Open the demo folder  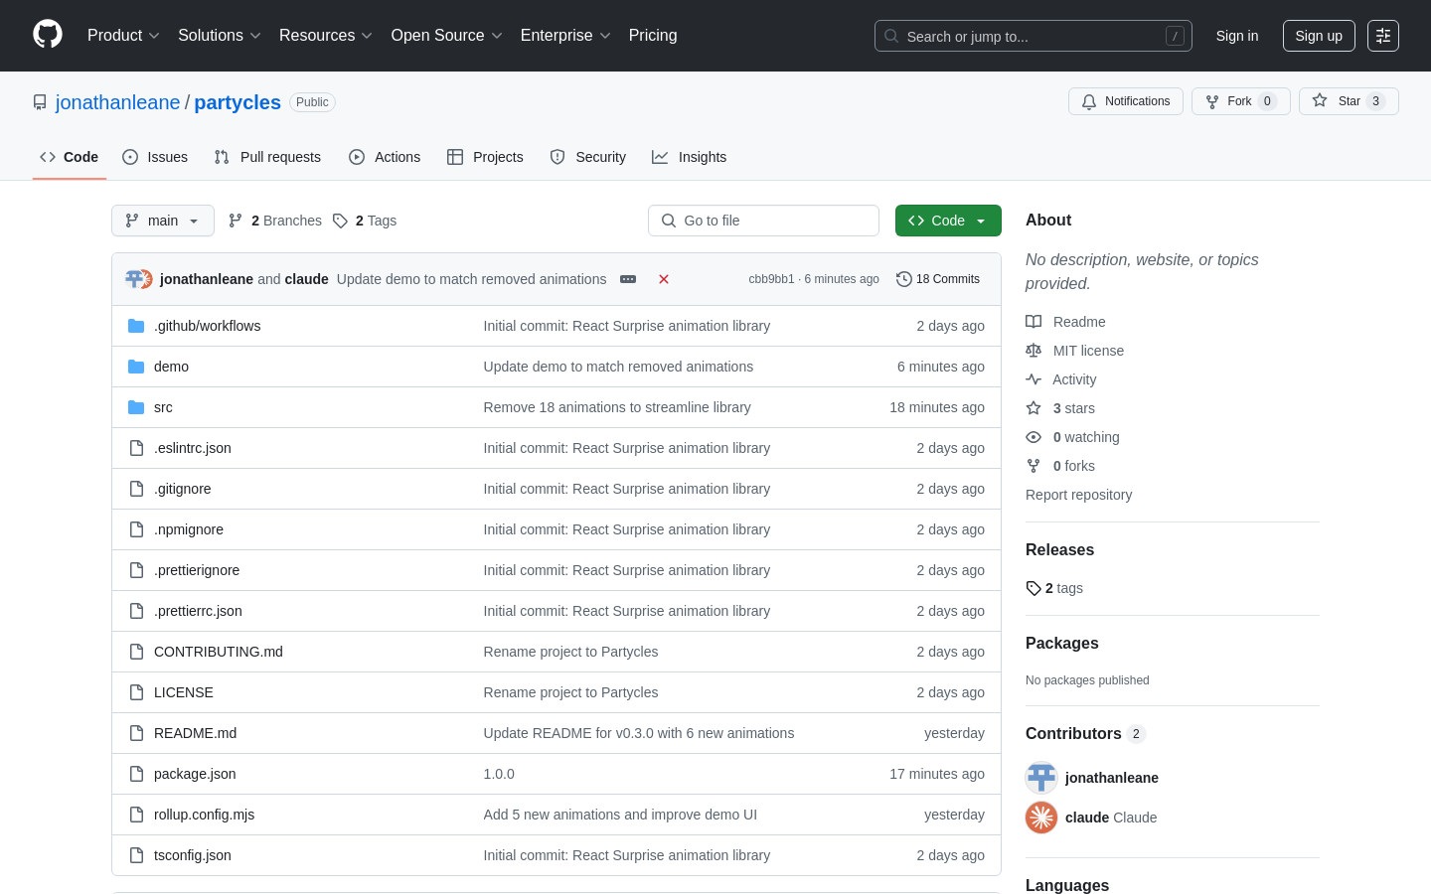(x=171, y=367)
